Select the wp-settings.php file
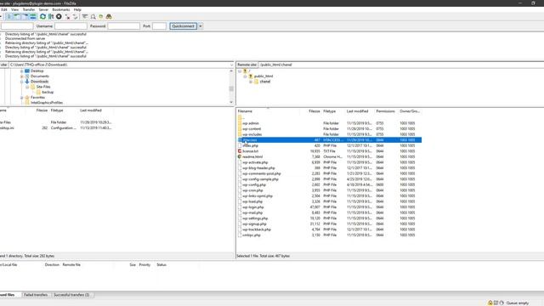This screenshot has width=544, height=306. click(x=255, y=218)
